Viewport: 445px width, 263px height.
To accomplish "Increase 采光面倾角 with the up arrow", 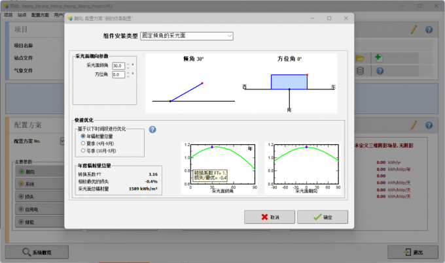I will click(x=128, y=64).
